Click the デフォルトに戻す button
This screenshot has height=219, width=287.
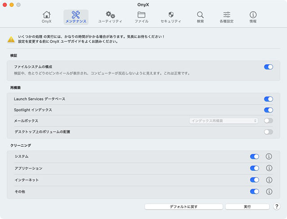click(x=183, y=207)
